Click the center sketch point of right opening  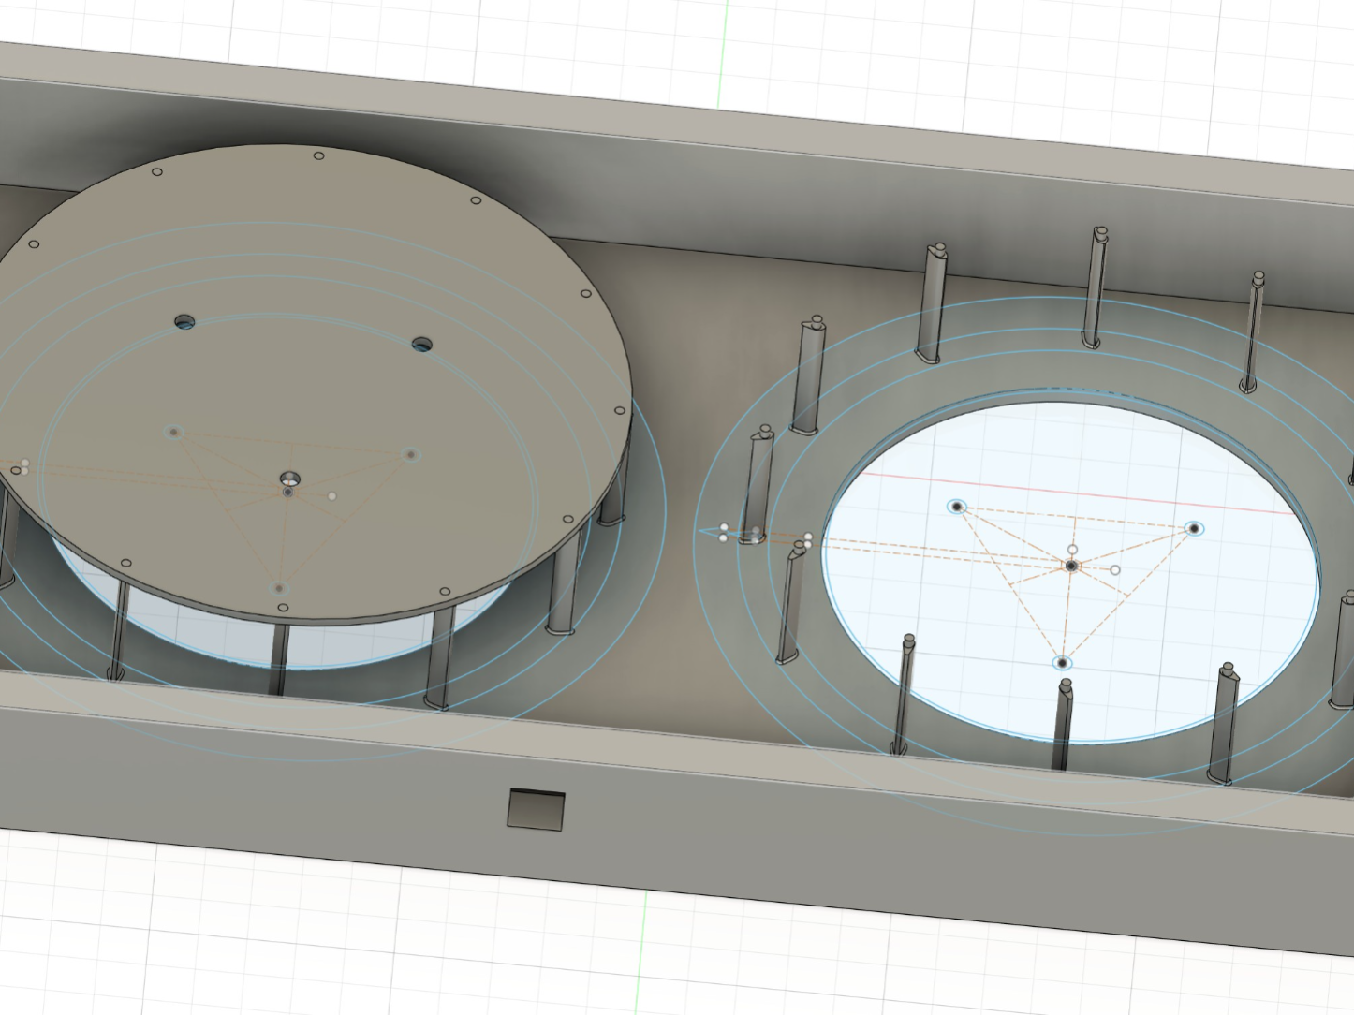pos(1071,566)
